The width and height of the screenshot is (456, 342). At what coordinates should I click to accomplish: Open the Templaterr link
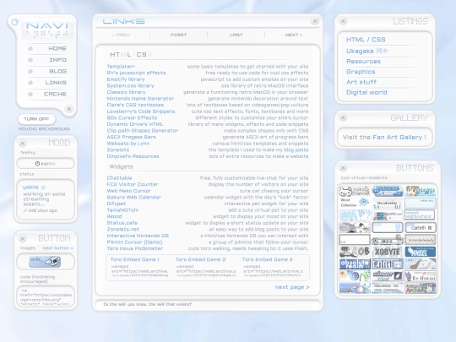(121, 67)
